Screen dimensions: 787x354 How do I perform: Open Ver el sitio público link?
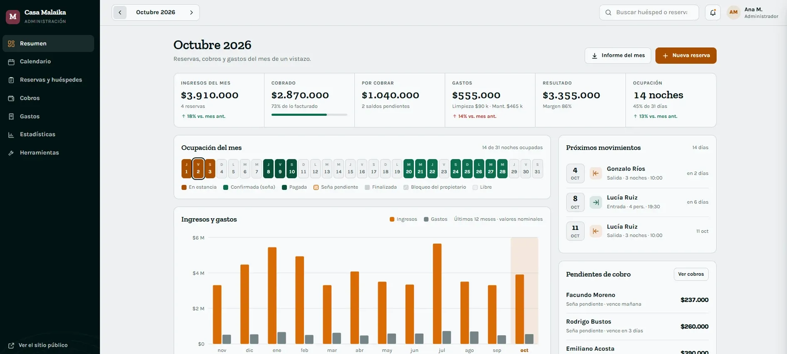[38, 345]
